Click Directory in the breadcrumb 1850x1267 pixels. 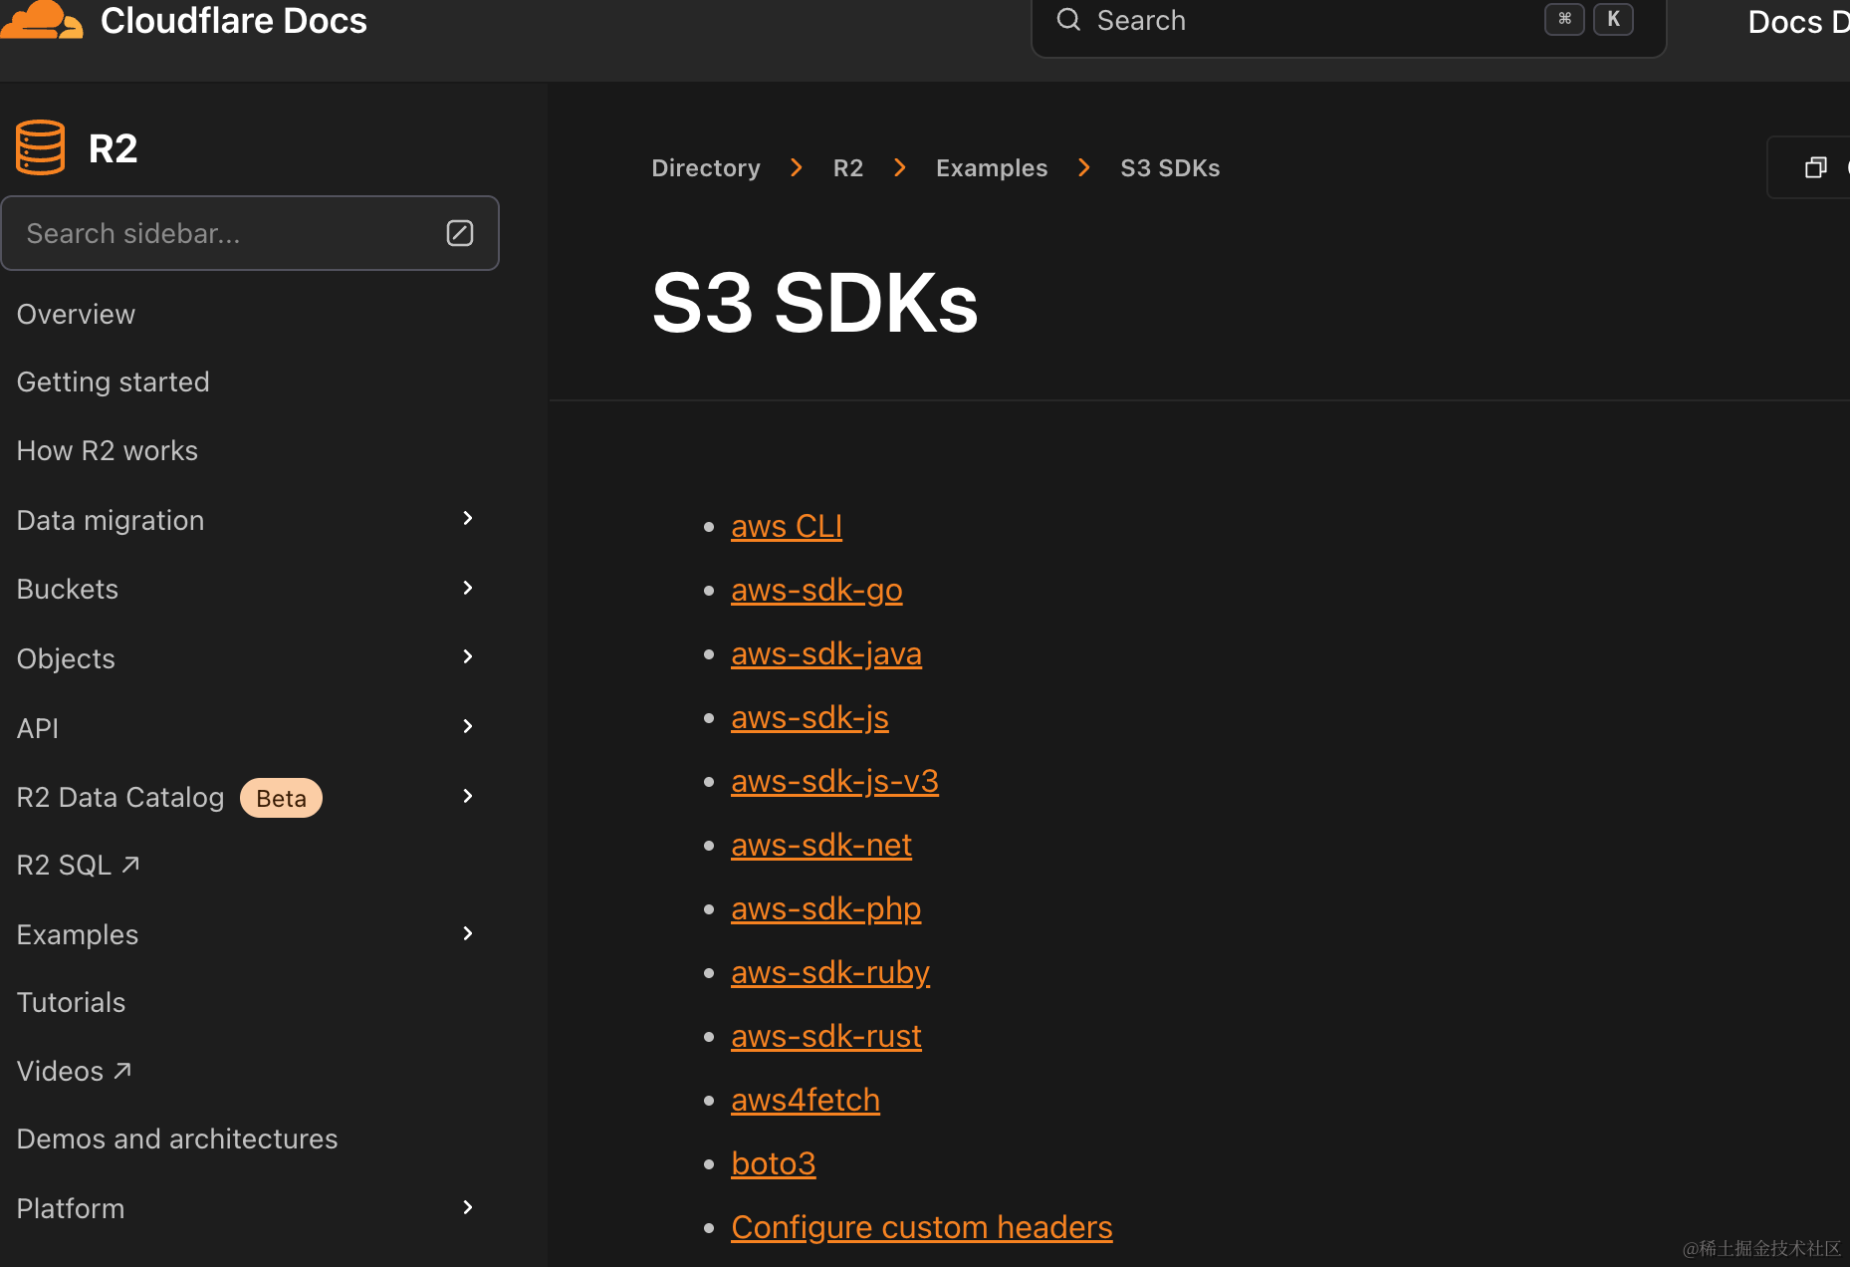(706, 167)
